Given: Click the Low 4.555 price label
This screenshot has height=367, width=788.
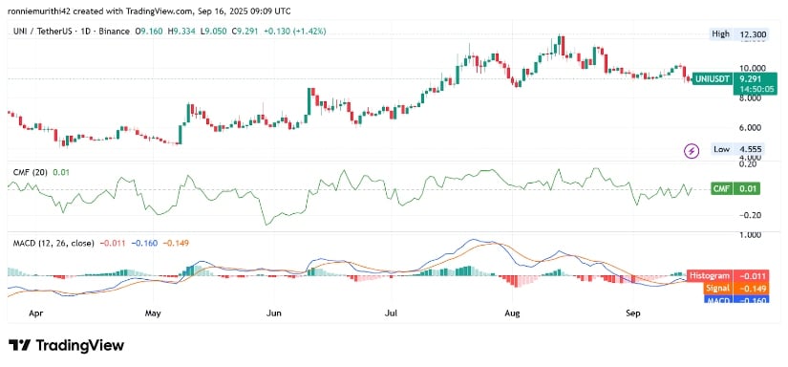Looking at the screenshot, I should [x=738, y=149].
